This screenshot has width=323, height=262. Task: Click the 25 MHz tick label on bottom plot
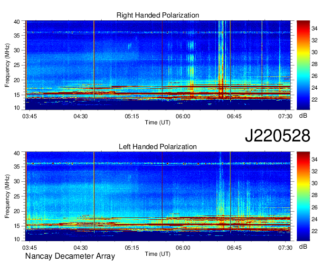[x=17, y=196]
